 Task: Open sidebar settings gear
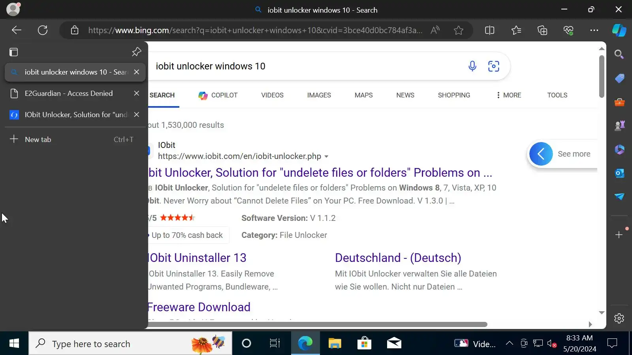point(619,318)
